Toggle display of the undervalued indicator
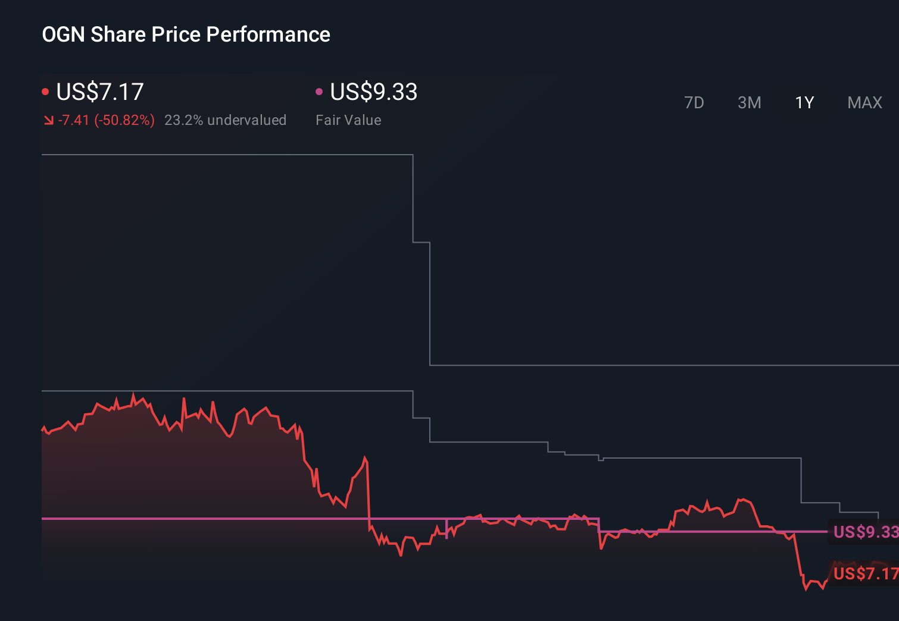Image resolution: width=899 pixels, height=621 pixels. coord(226,120)
